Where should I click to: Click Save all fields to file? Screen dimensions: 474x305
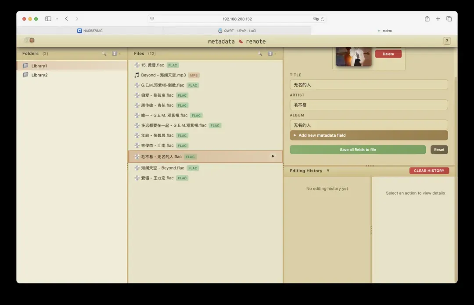coord(358,150)
